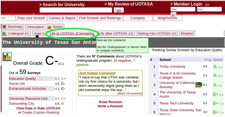This screenshot has height=117, width=225.
Task: Click the bar chart icon on Undergrad tab
Action: pyautogui.click(x=5, y=34)
